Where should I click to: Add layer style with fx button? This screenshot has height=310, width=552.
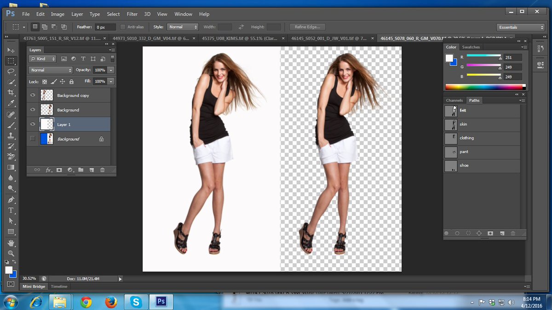(x=48, y=170)
